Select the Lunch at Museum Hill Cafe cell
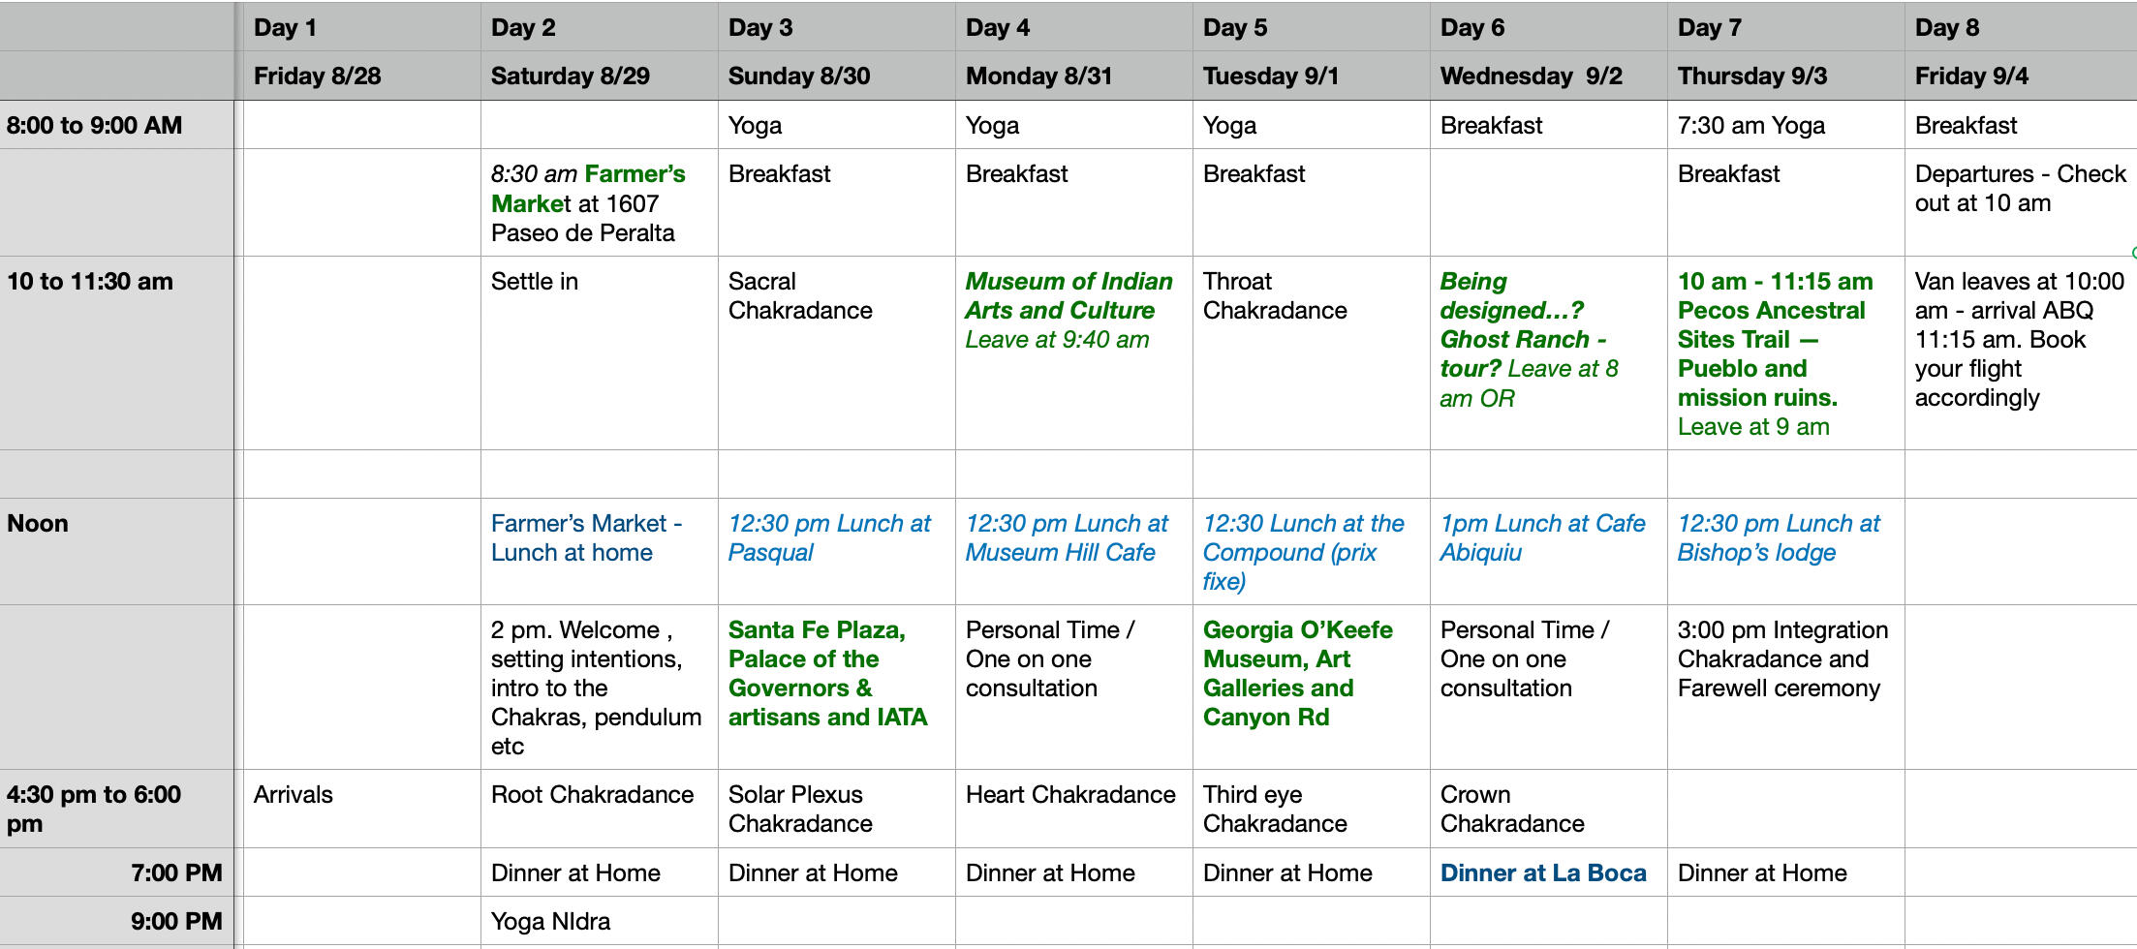The height and width of the screenshot is (949, 2137). pos(1073,551)
